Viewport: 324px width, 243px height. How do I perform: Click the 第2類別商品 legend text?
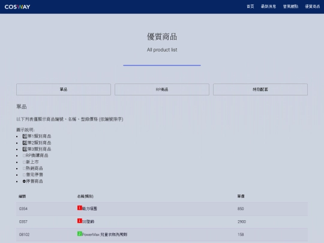tap(39, 143)
